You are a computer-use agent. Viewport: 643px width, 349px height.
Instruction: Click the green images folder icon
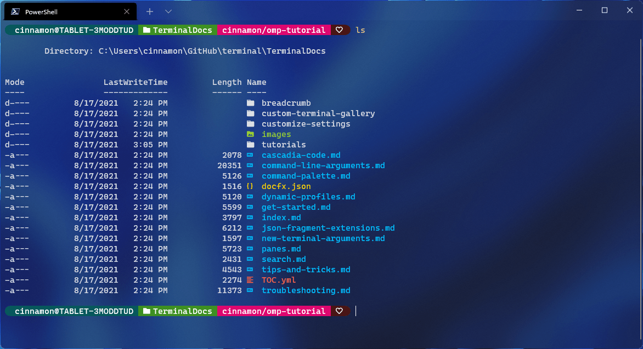coord(251,134)
